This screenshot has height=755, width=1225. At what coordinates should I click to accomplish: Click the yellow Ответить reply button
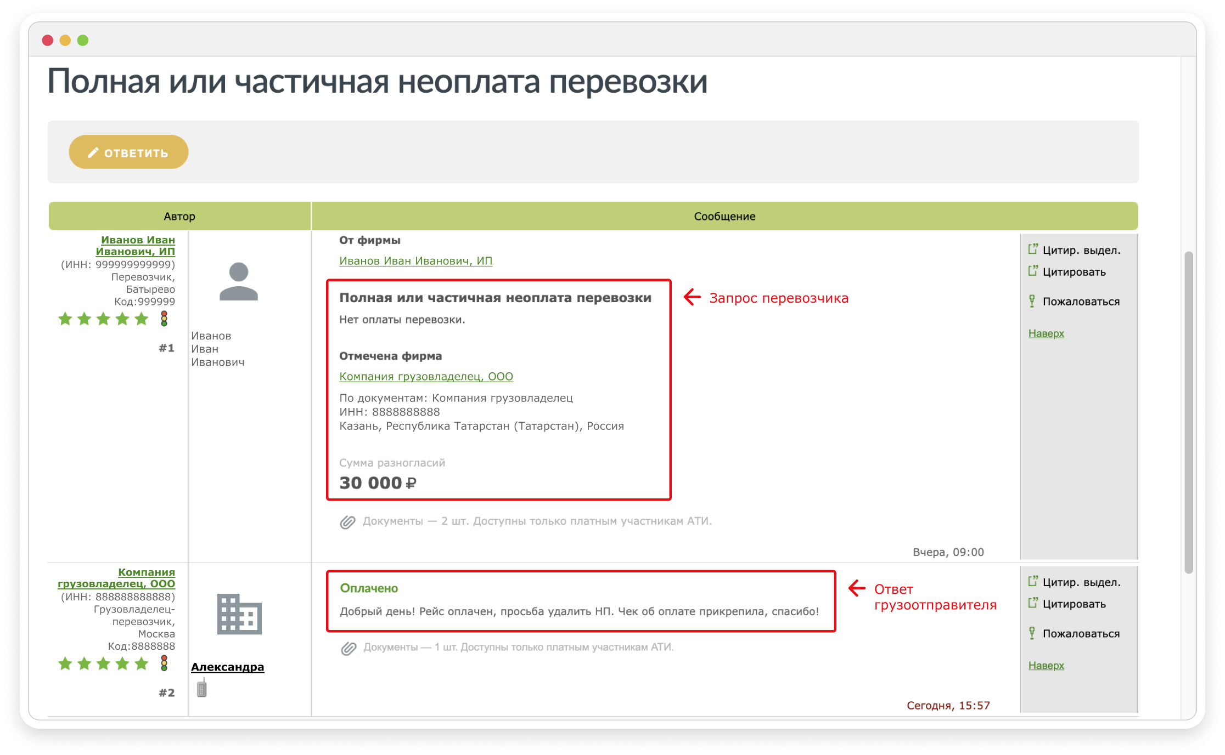pyautogui.click(x=128, y=152)
